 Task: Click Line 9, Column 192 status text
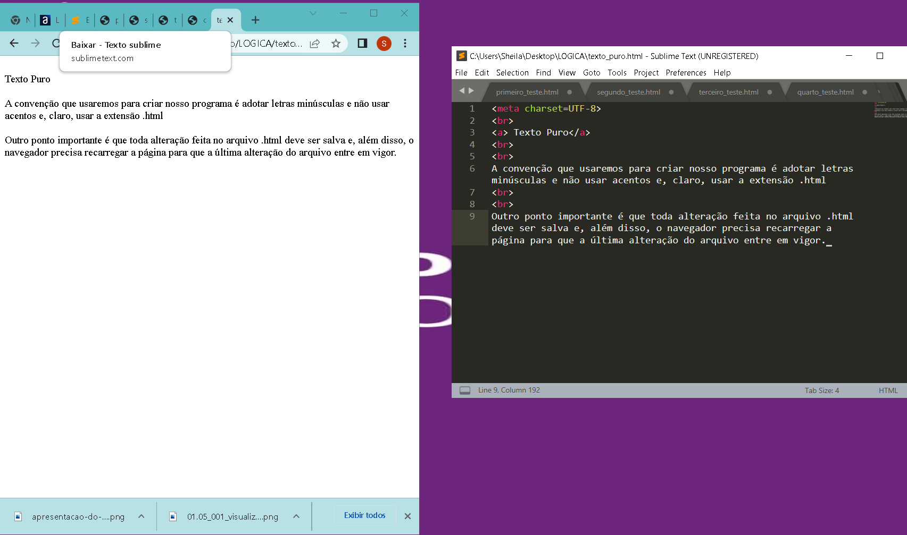[x=509, y=390]
